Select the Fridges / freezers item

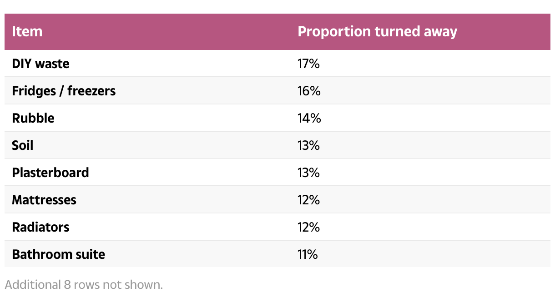[x=64, y=91]
